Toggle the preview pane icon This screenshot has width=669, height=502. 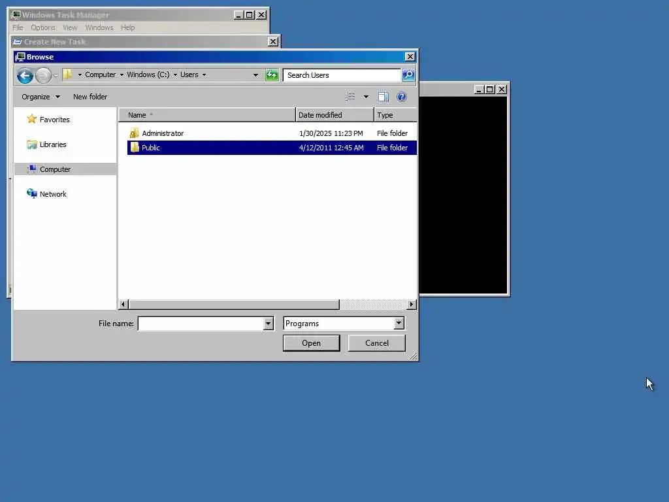point(383,97)
